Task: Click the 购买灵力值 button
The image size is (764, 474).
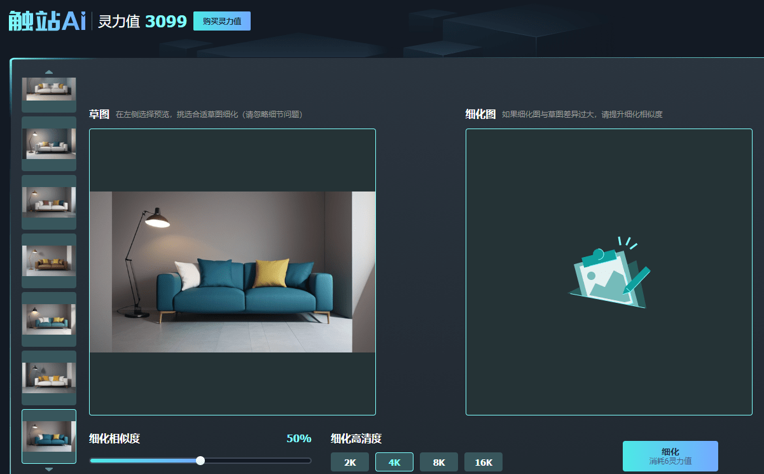Action: (222, 21)
